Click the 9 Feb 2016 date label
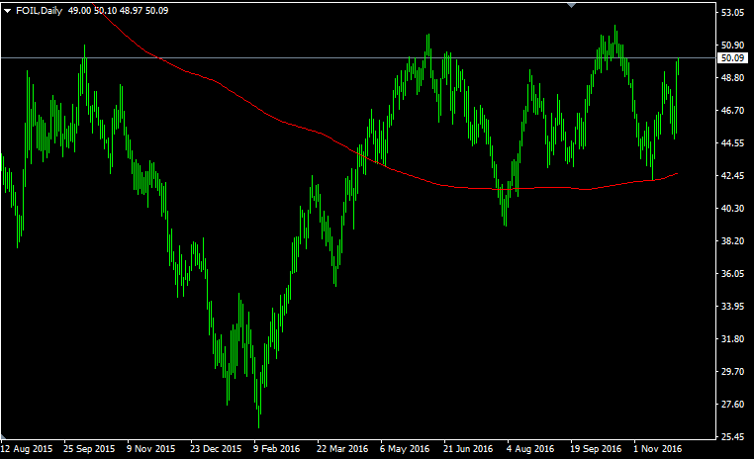Image resolution: width=754 pixels, height=459 pixels. 276,449
